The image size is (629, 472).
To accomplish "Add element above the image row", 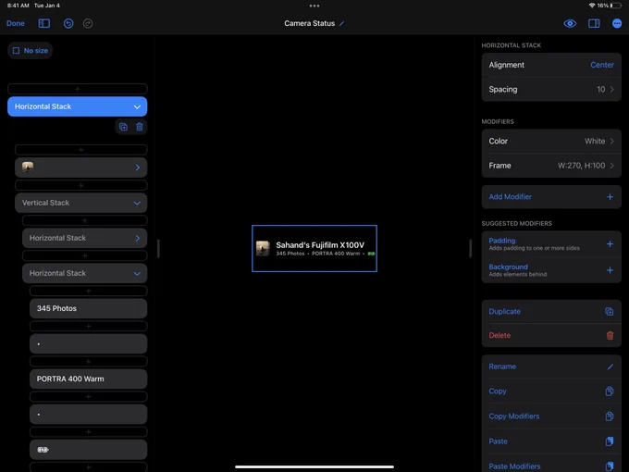I will pyautogui.click(x=80, y=150).
